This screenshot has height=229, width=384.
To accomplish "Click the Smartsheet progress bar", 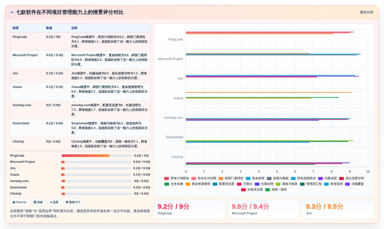I will point(96,187).
